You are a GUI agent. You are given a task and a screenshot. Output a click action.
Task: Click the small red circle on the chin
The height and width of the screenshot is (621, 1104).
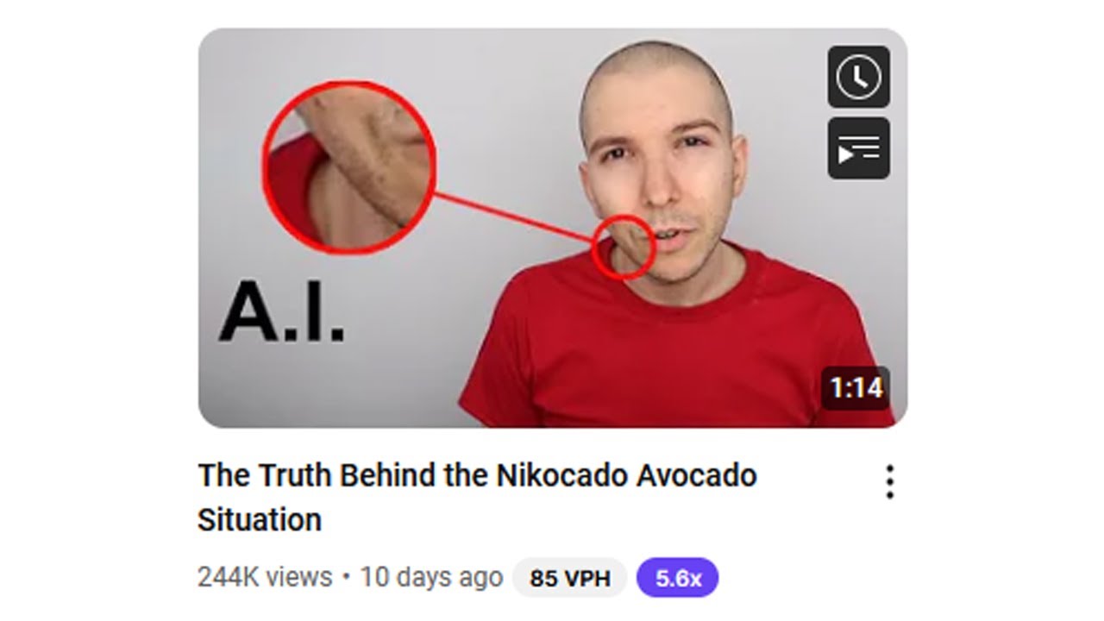click(x=624, y=248)
